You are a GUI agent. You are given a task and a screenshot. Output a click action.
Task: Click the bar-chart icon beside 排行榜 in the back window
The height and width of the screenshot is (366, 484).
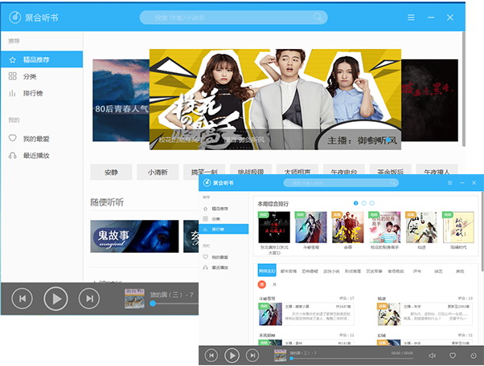point(12,93)
